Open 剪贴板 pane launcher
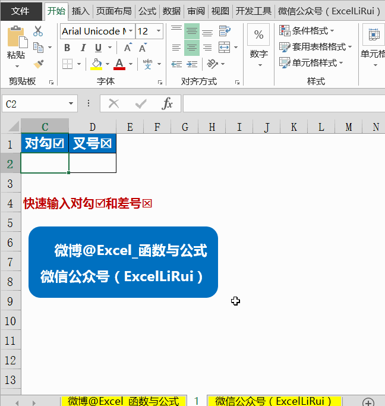The image size is (385, 406). coord(51,83)
